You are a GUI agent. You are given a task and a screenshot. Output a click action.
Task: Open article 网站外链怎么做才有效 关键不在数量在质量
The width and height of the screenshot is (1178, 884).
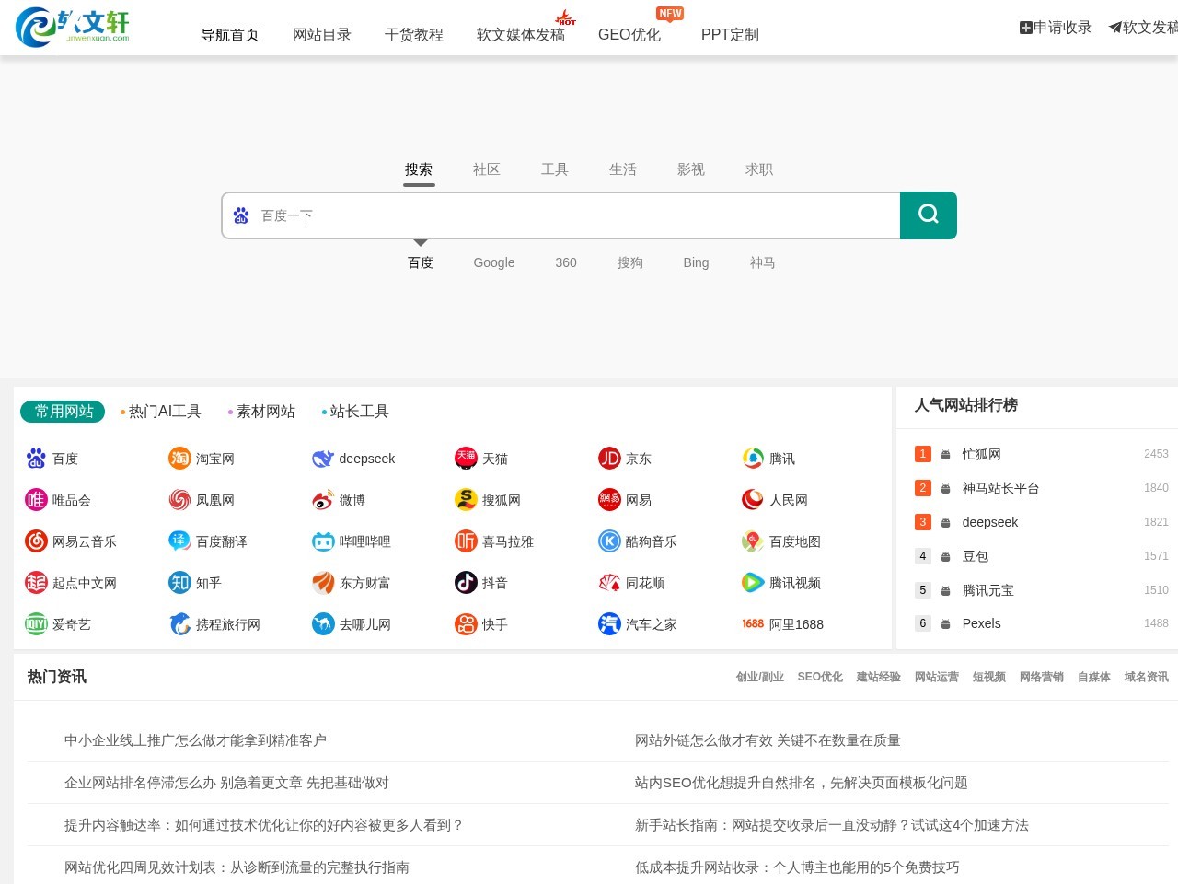768,740
